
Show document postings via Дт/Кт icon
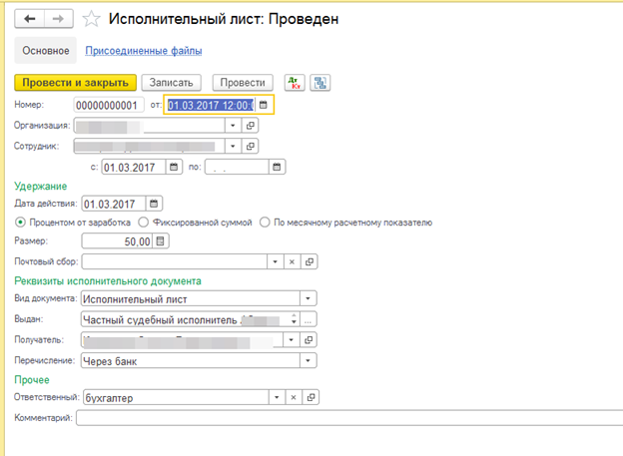[295, 83]
